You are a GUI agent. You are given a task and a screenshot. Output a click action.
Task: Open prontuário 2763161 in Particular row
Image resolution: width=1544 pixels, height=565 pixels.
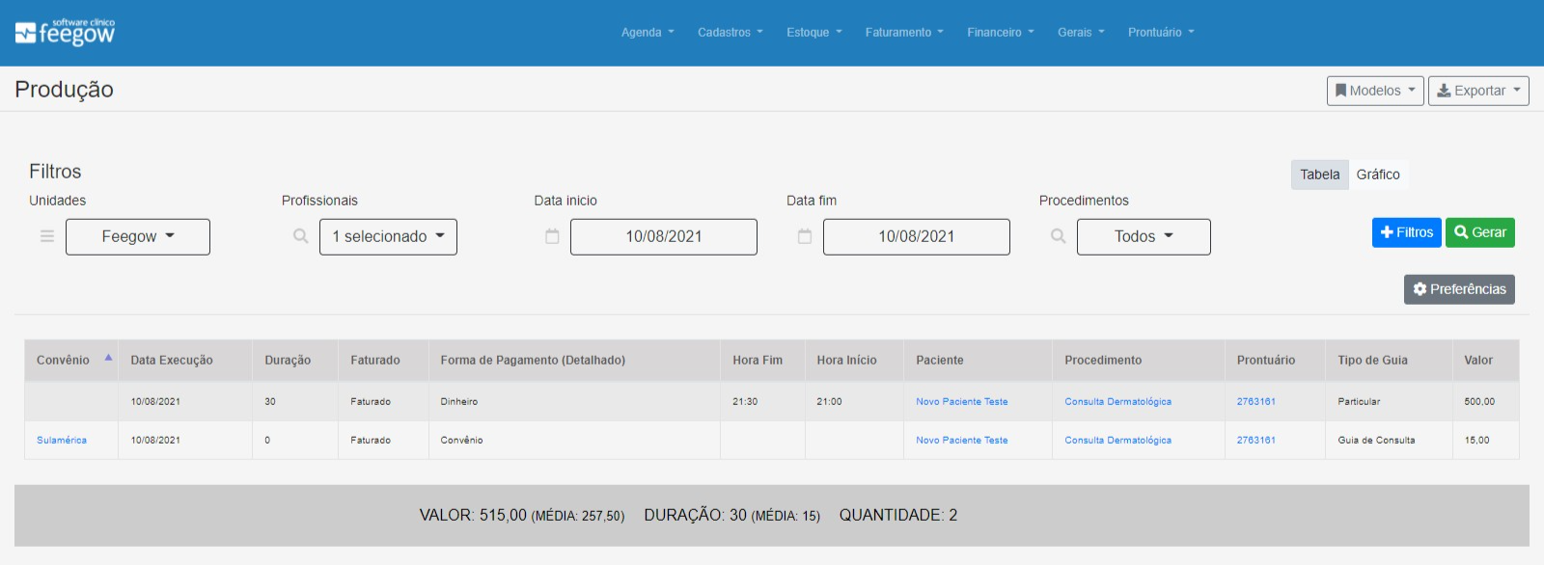1256,402
